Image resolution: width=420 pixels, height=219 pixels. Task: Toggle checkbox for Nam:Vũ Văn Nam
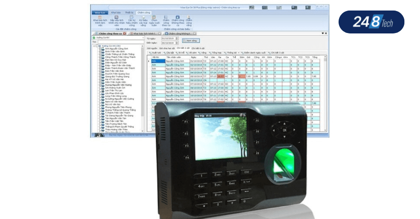tap(101, 102)
